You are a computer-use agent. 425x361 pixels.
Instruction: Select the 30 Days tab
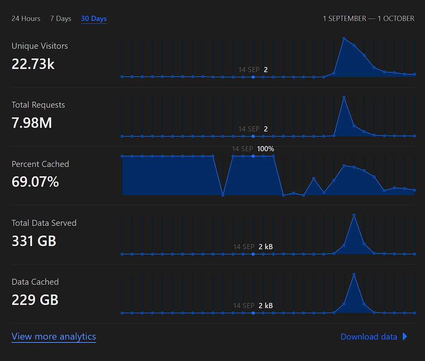pyautogui.click(x=94, y=19)
